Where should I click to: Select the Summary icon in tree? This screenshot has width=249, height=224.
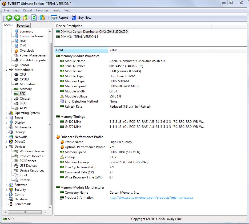(16, 31)
